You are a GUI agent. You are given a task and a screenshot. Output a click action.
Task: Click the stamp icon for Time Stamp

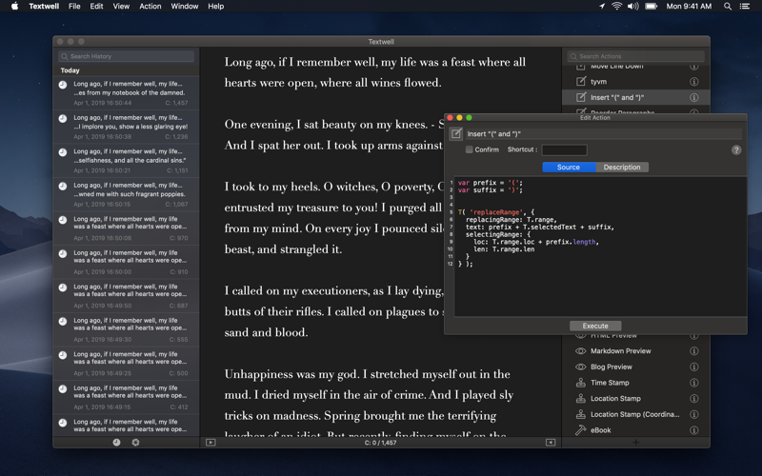pos(581,383)
